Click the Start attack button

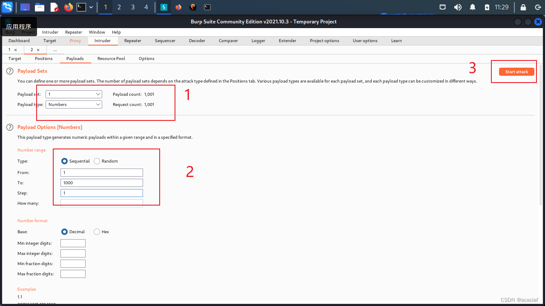(x=516, y=72)
